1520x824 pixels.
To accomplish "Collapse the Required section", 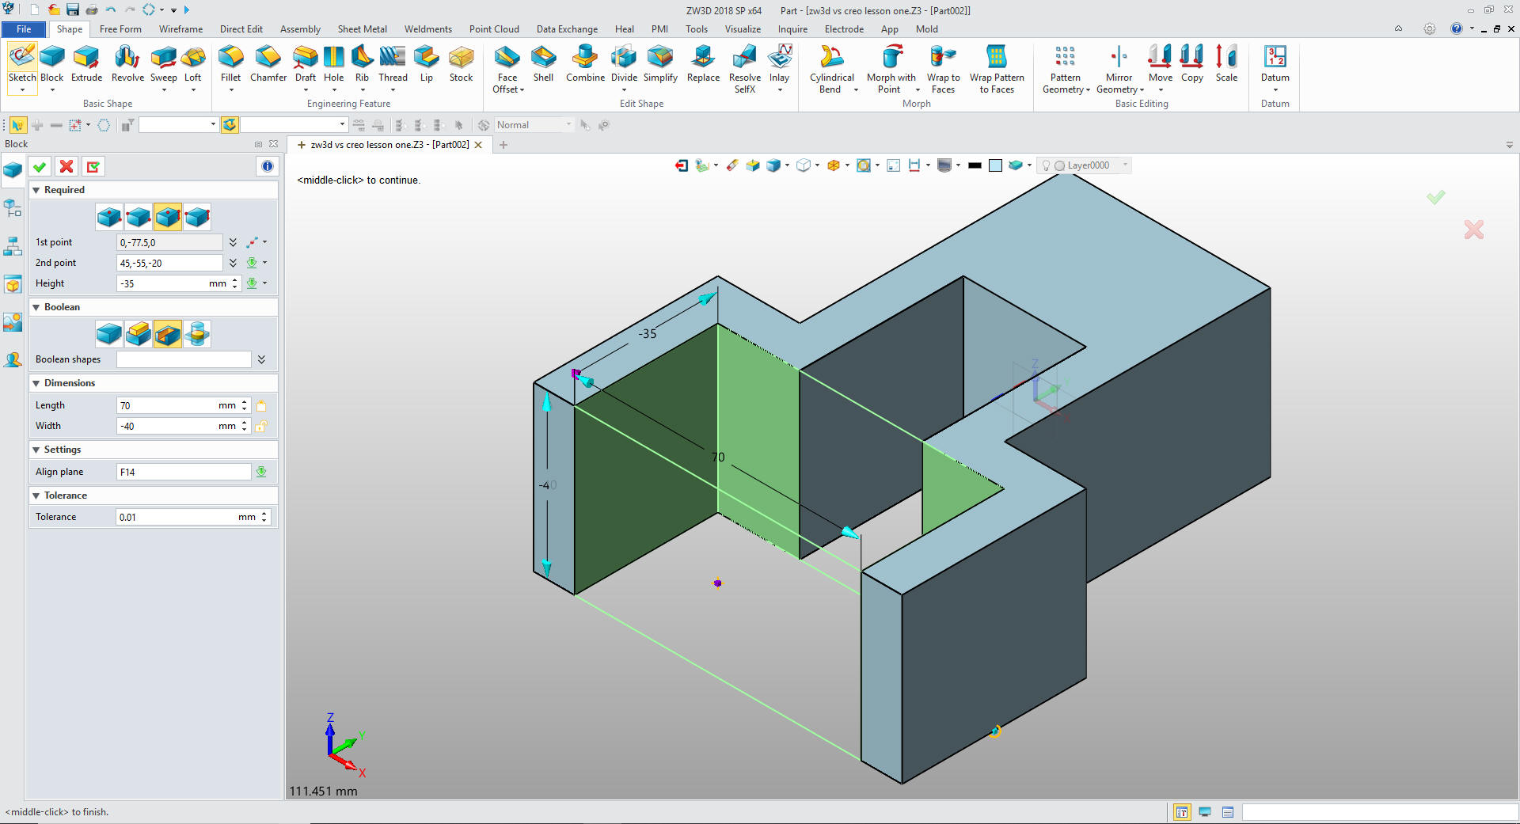I will [x=36, y=190].
